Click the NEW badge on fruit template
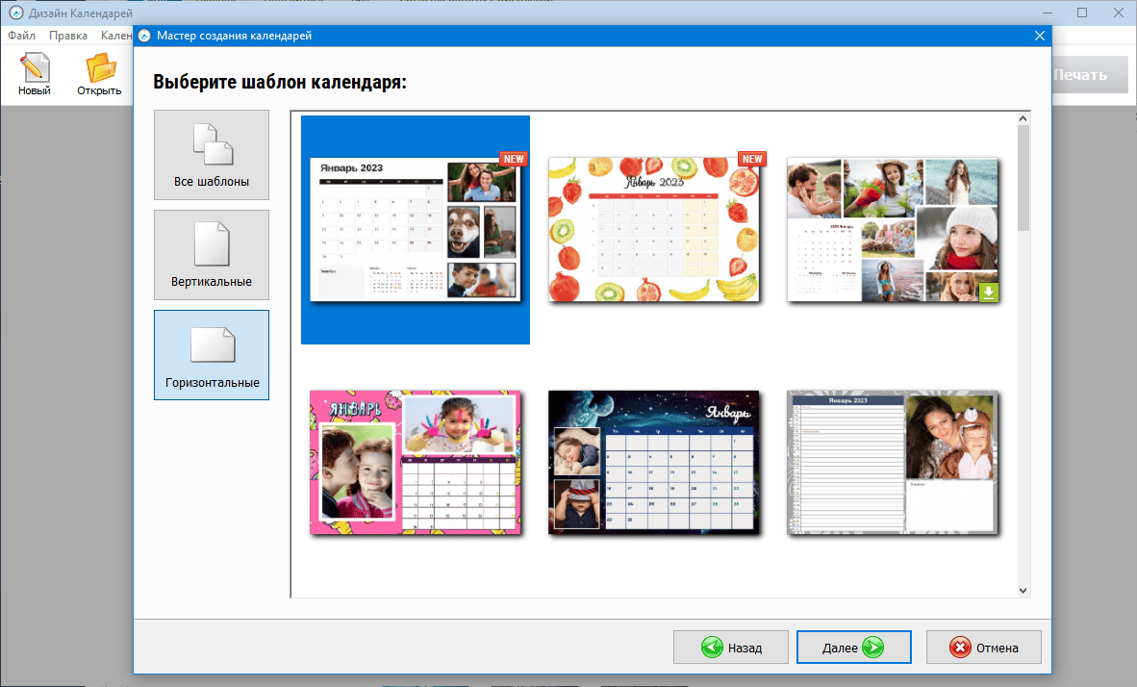The image size is (1137, 687). [752, 159]
